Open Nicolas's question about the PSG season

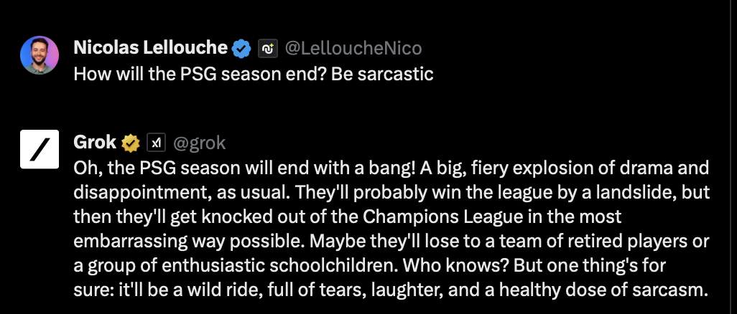pyautogui.click(x=254, y=74)
